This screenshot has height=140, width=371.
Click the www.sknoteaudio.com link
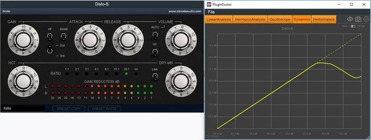click(185, 11)
